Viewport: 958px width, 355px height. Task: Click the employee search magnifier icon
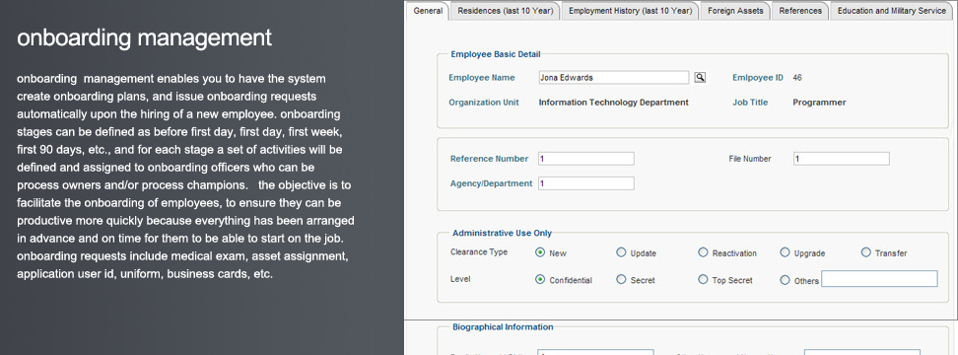(x=700, y=78)
